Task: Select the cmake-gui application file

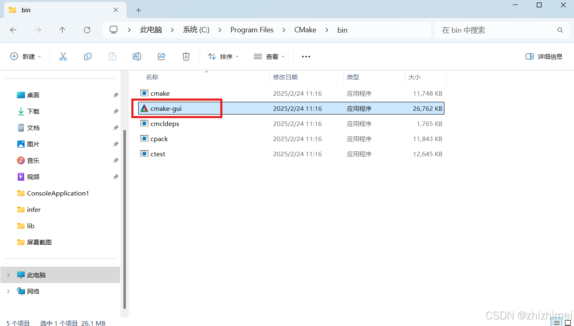Action: pyautogui.click(x=292, y=108)
